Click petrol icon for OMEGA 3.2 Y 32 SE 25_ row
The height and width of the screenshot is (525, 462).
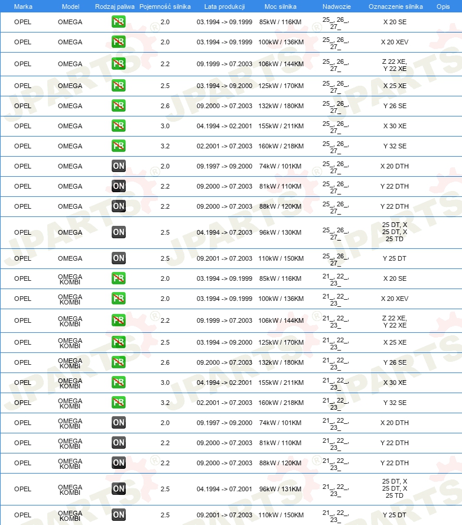point(118,146)
